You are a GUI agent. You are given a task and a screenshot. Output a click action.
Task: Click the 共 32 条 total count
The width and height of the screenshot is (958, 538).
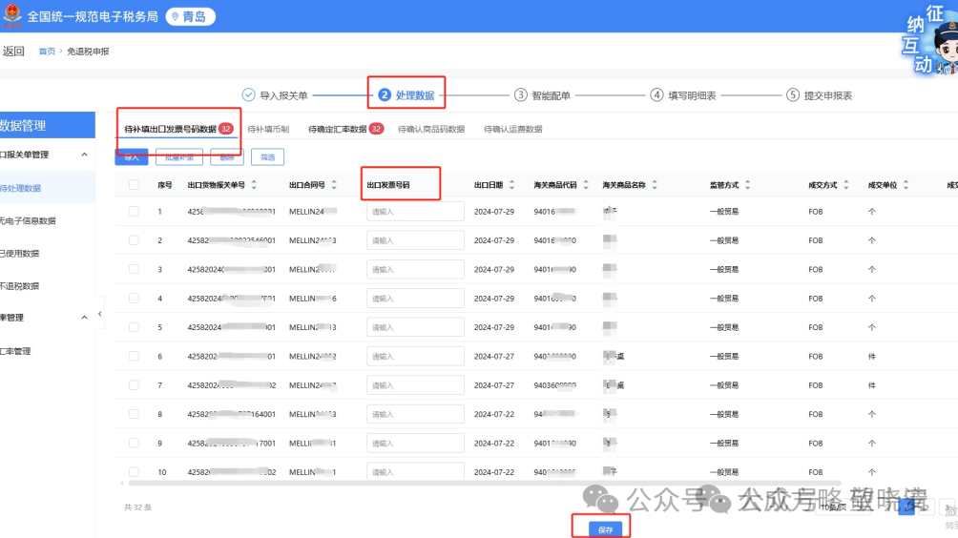(x=137, y=507)
